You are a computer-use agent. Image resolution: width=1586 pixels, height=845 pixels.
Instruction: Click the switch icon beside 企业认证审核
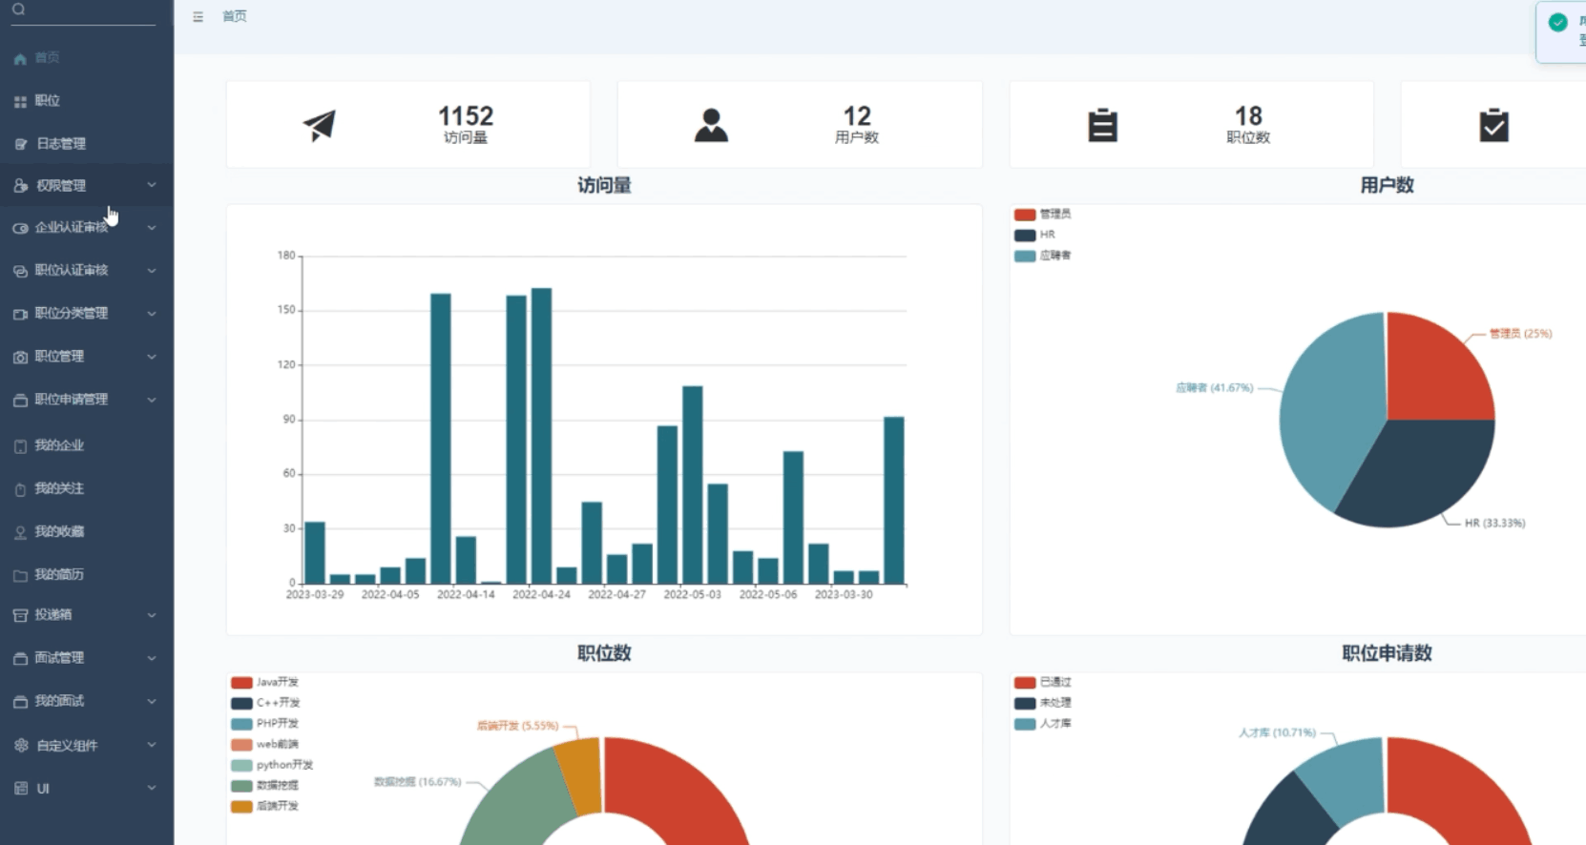pos(20,229)
